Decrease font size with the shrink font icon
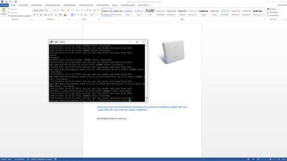Image resolution: width=287 pixels, height=161 pixels. coord(58,10)
